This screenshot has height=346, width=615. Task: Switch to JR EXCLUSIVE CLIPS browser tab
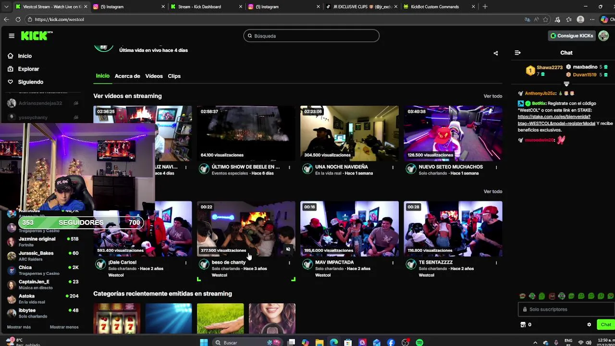pos(361,7)
